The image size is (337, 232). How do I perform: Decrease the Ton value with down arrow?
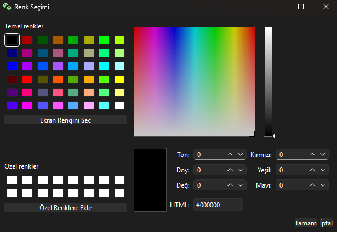[241, 155]
